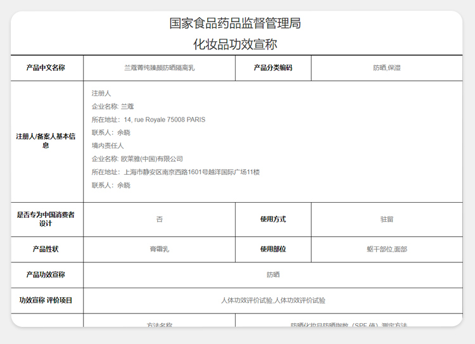This screenshot has height=344, width=475.
Task: Click the 产品功效宣称 row label
Action: coord(46,275)
